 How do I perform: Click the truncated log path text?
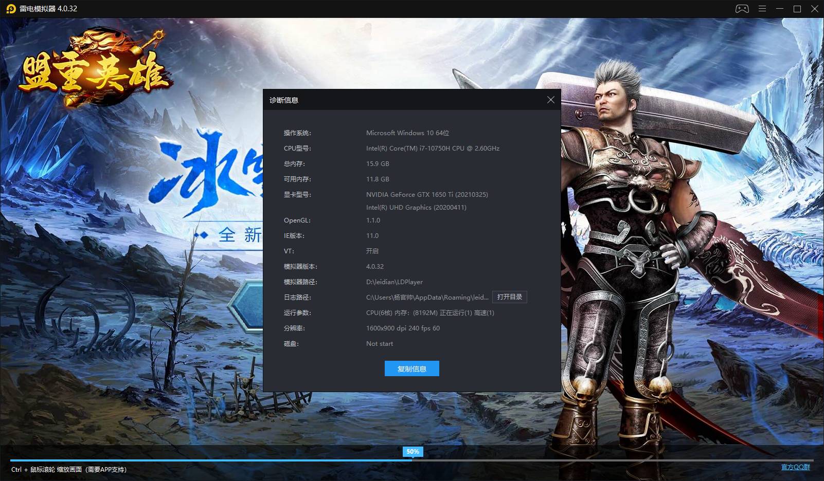click(427, 298)
